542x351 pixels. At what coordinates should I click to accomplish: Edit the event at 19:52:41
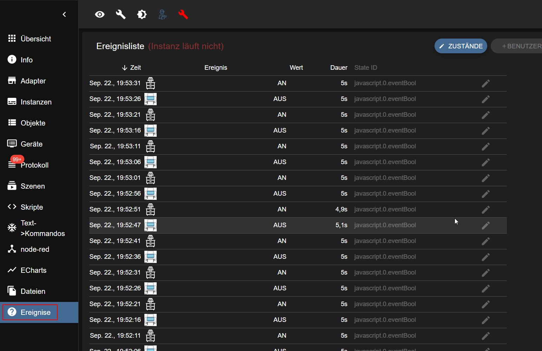(486, 241)
